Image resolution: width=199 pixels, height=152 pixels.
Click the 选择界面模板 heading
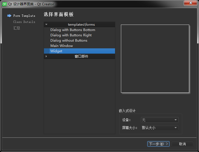(58, 14)
